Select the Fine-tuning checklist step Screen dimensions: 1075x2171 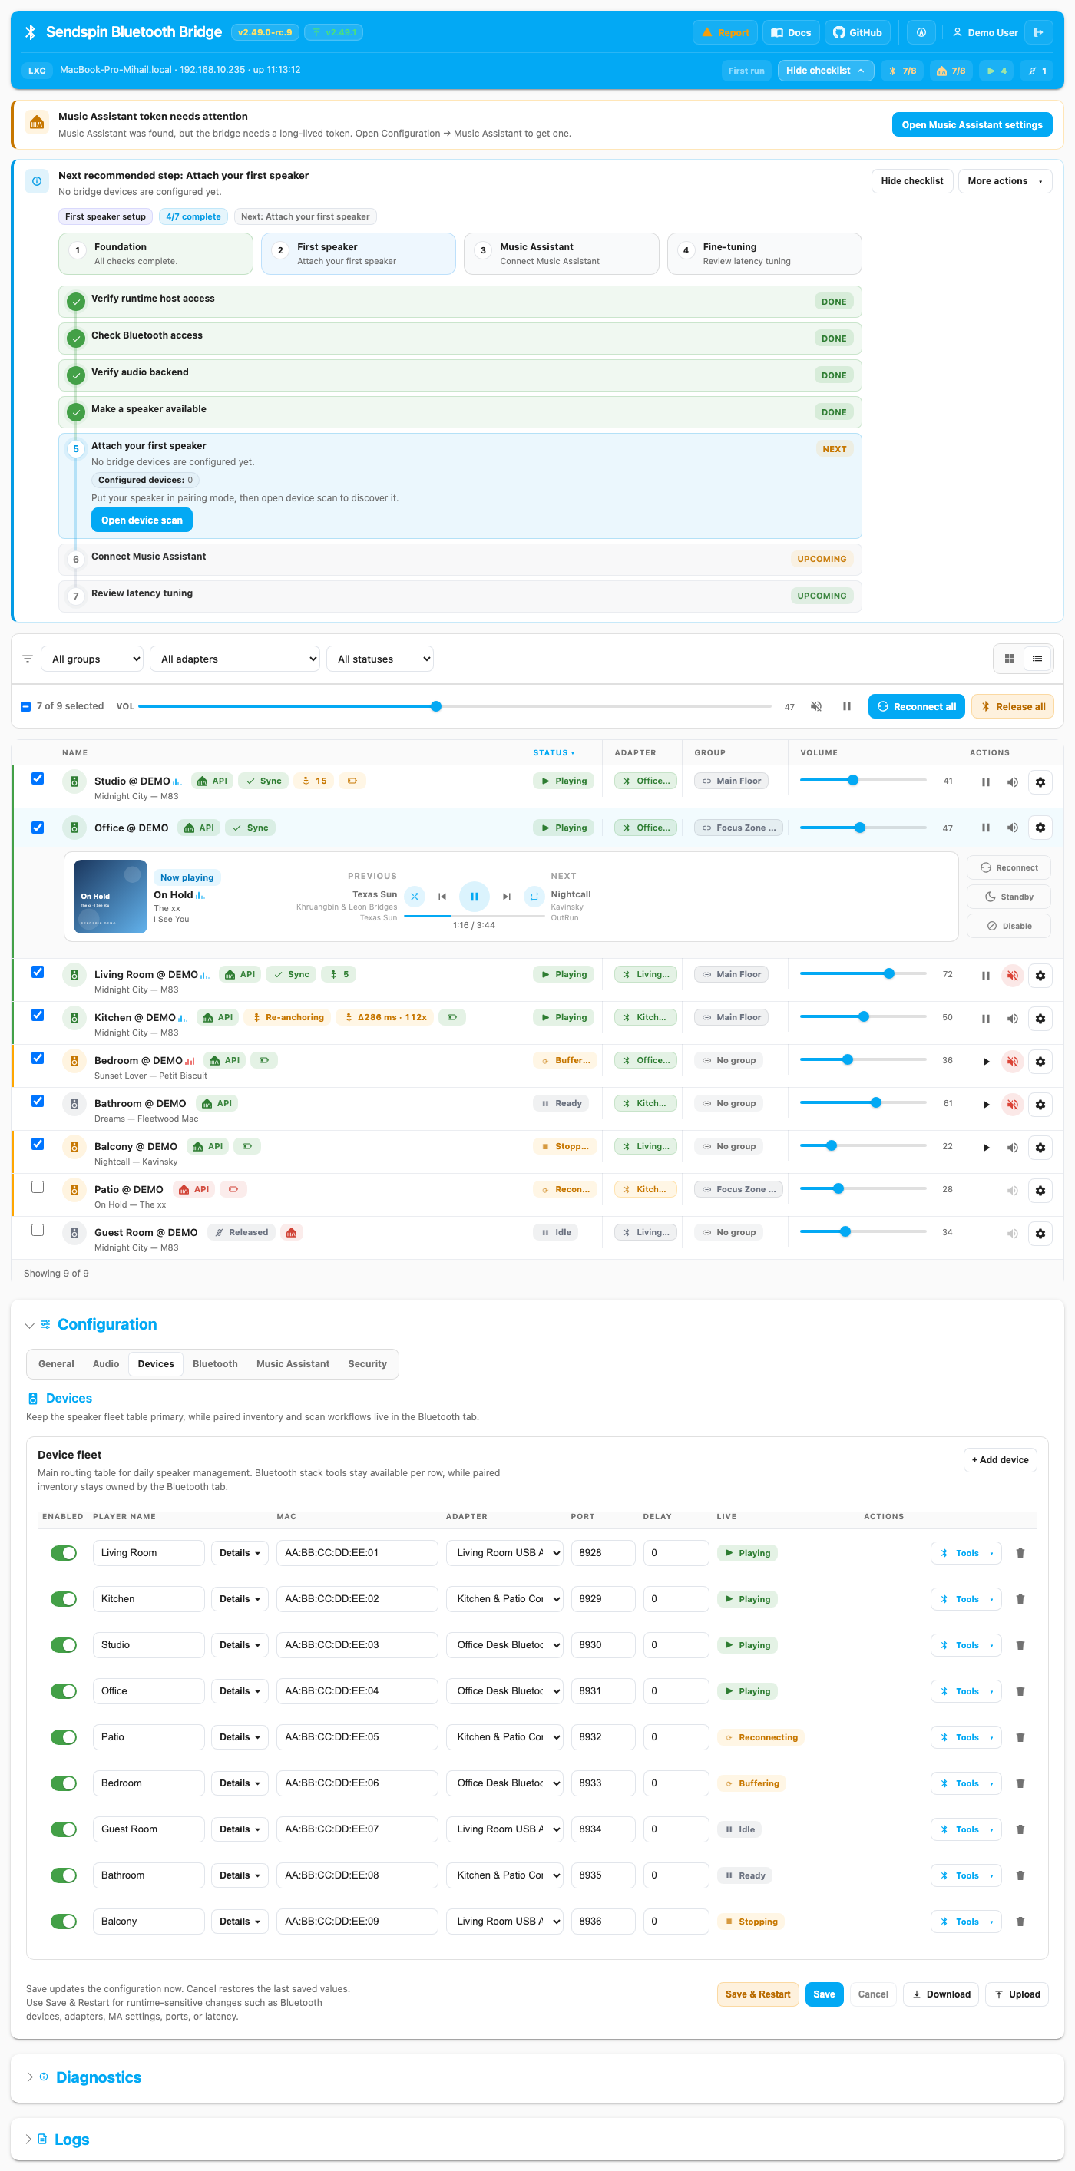(764, 253)
